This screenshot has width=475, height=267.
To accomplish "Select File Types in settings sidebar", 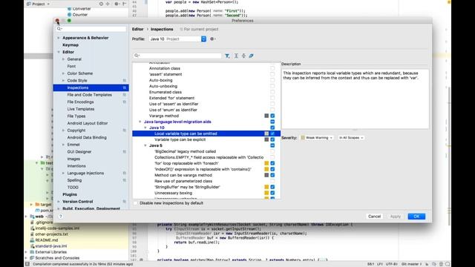I will [x=76, y=116].
